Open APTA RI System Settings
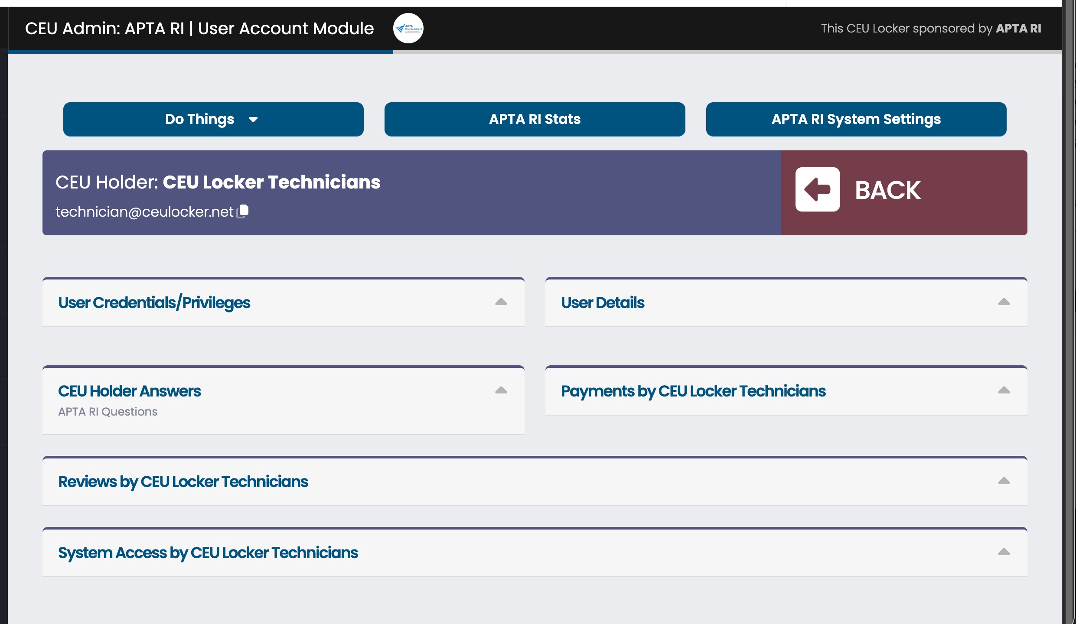1076x624 pixels. click(856, 119)
